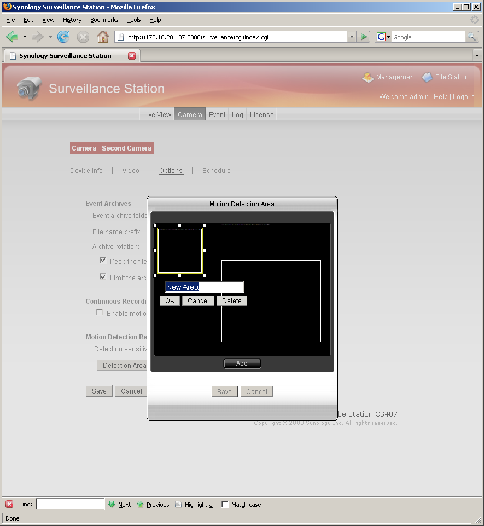This screenshot has width=484, height=526.
Task: Click the bottom-center handle of the selected area
Action: click(x=180, y=275)
